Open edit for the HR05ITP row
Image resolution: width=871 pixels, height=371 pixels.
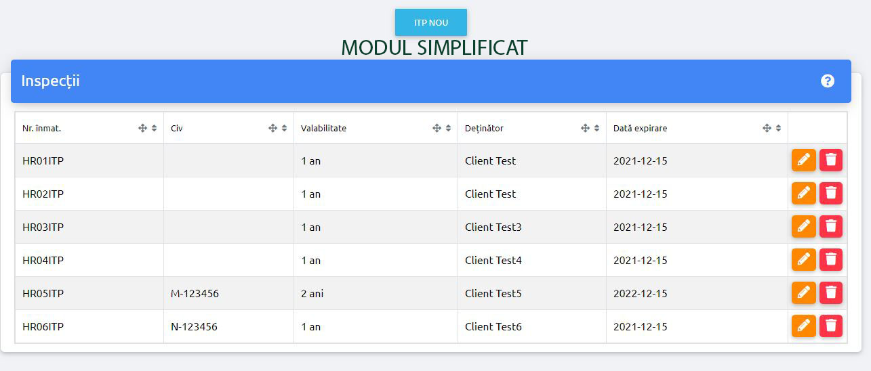click(804, 293)
